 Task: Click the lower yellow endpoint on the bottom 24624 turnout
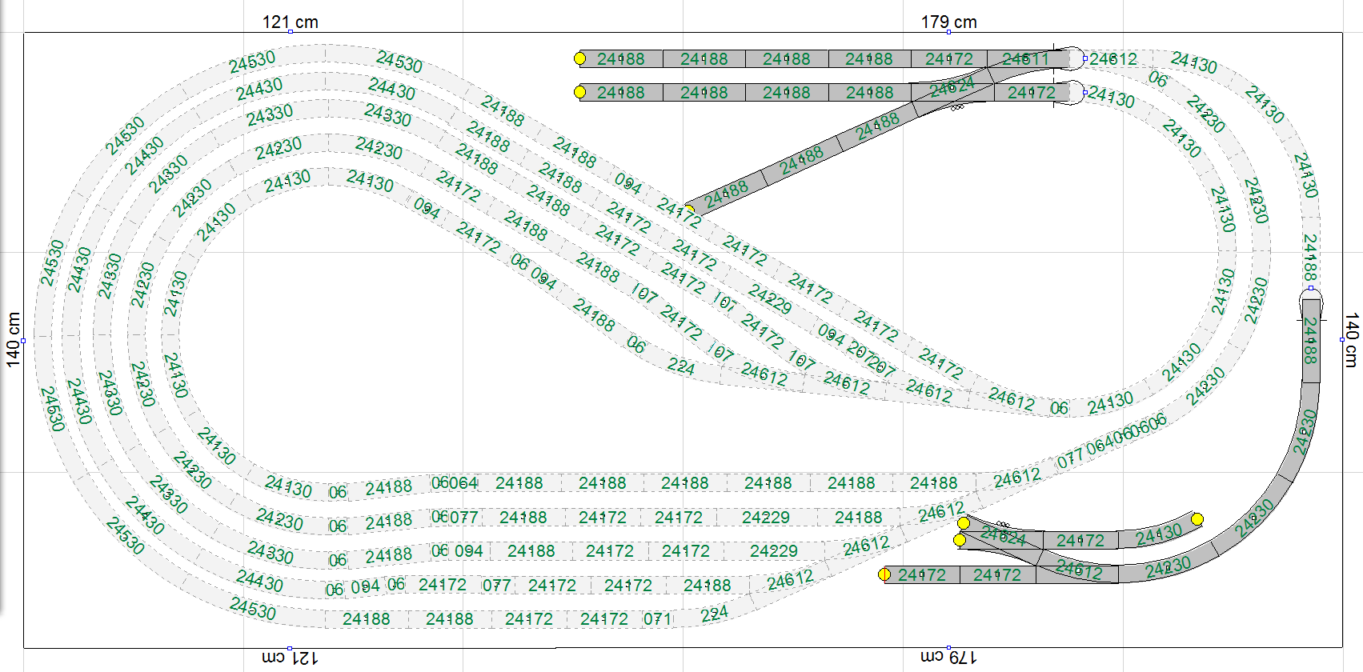[x=960, y=540]
